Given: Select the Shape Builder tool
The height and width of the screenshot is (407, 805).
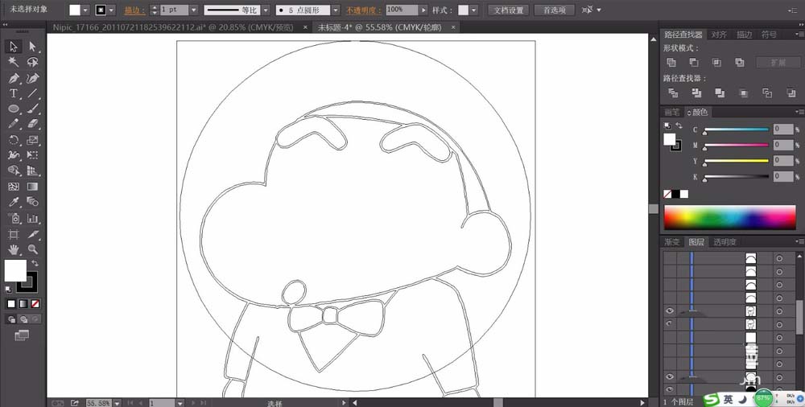Looking at the screenshot, I should click(14, 171).
